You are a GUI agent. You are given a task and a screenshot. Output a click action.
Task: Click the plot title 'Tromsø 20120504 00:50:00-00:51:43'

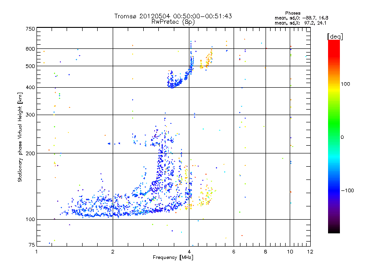pos(173,16)
